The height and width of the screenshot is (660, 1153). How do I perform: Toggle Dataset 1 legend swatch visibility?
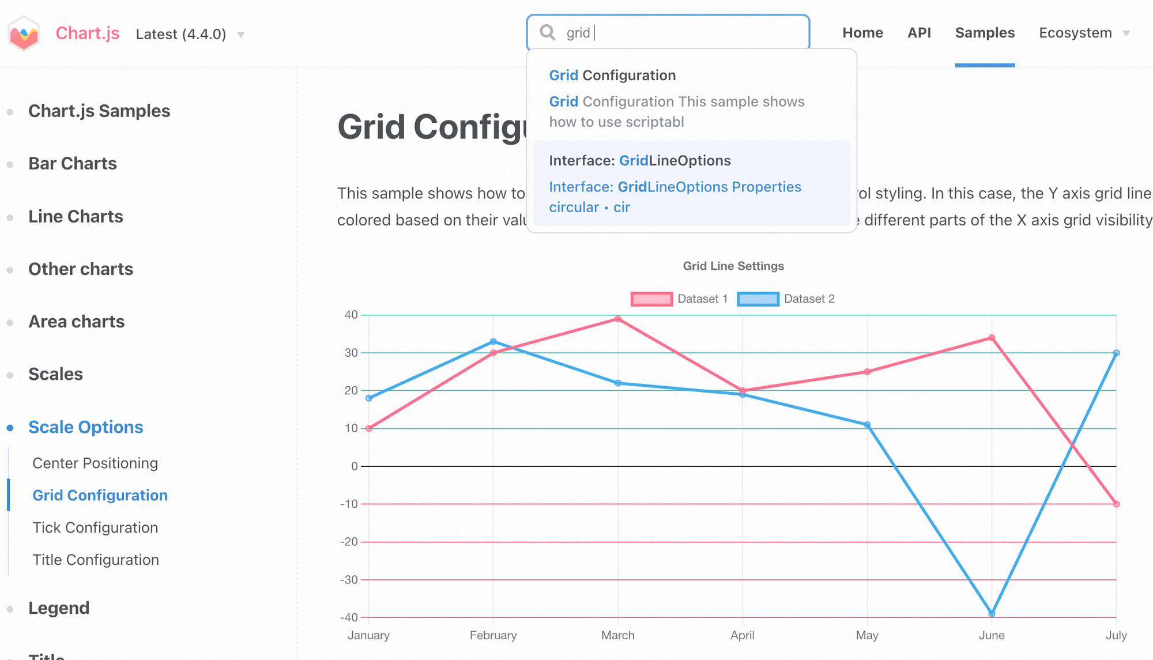click(x=651, y=299)
